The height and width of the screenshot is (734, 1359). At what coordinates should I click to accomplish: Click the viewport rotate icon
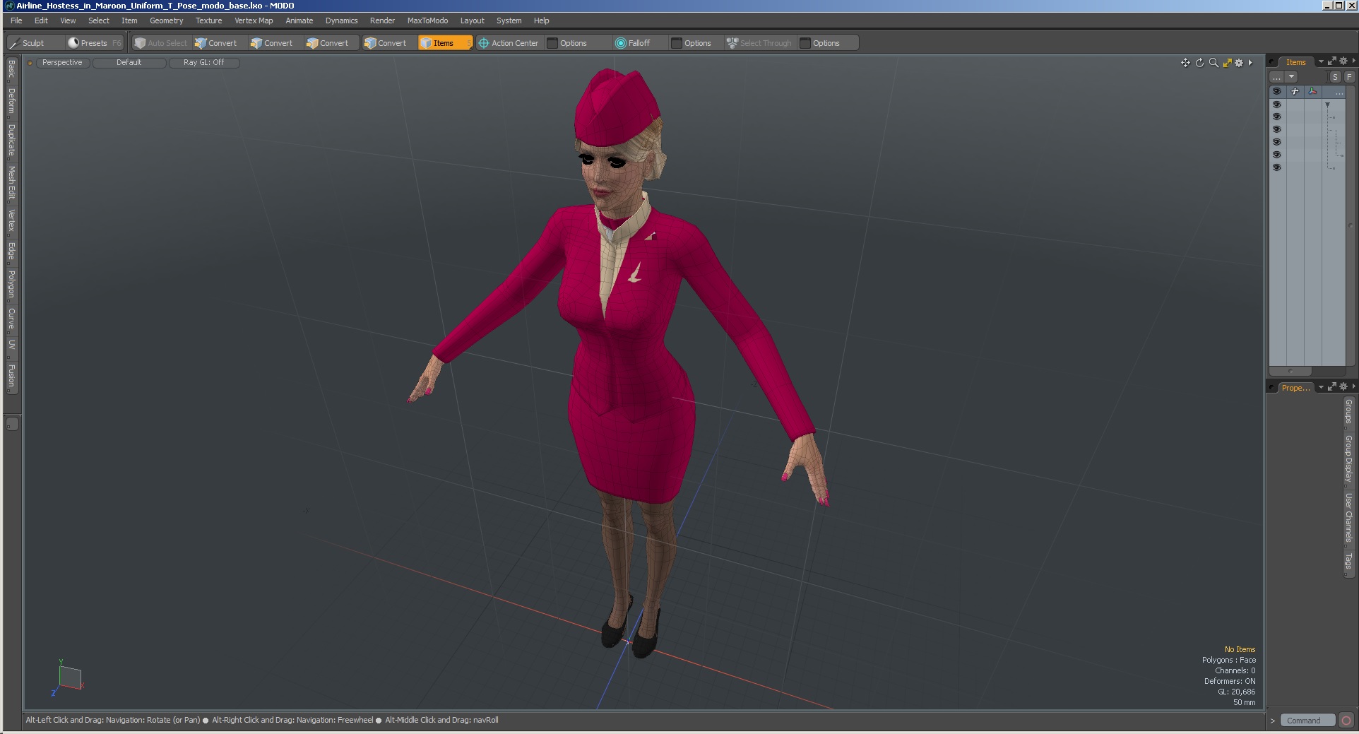[x=1199, y=63]
